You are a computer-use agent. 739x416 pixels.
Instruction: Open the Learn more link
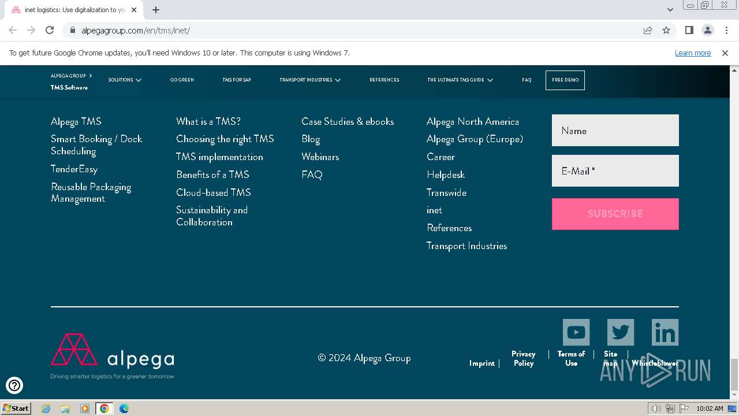pos(693,53)
